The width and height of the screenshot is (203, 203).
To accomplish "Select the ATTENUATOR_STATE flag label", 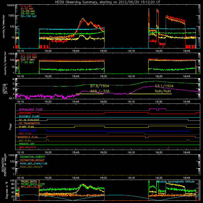I will [x=31, y=110].
